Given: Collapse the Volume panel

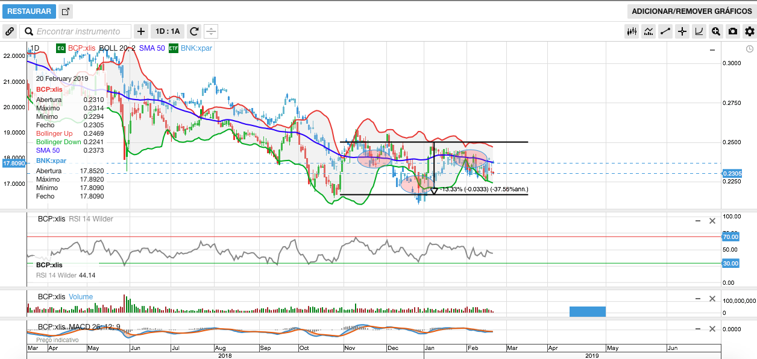Looking at the screenshot, I should tap(697, 298).
